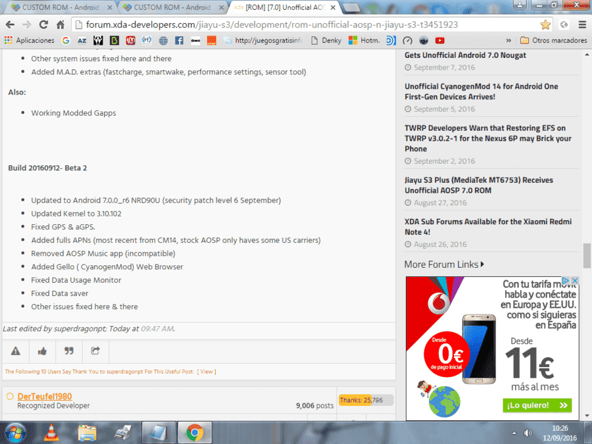The image size is (592, 444).
Task: Open the Denky bookmark
Action: click(326, 40)
